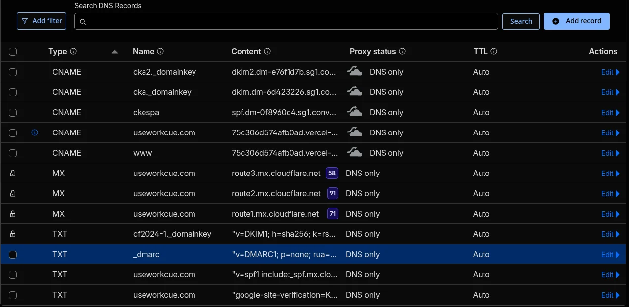Image resolution: width=629 pixels, height=307 pixels.
Task: Toggle the select-all checkbox in header
Action: pyautogui.click(x=13, y=52)
